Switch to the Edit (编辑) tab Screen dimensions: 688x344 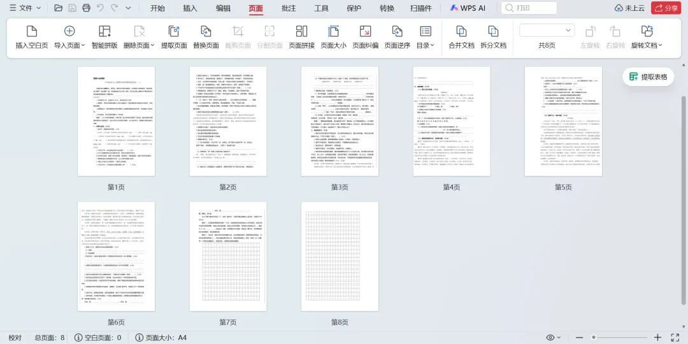[x=223, y=8]
